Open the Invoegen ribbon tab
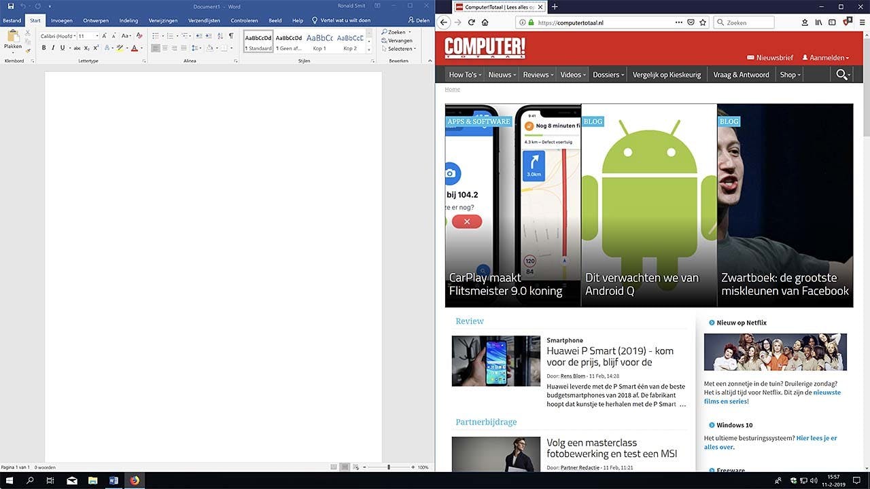Image resolution: width=870 pixels, height=489 pixels. (62, 20)
